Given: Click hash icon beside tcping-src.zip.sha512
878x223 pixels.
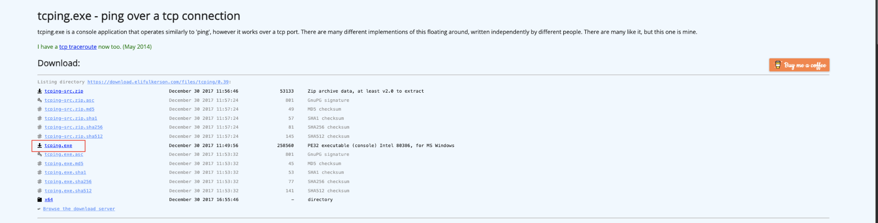Looking at the screenshot, I should pyautogui.click(x=40, y=137).
